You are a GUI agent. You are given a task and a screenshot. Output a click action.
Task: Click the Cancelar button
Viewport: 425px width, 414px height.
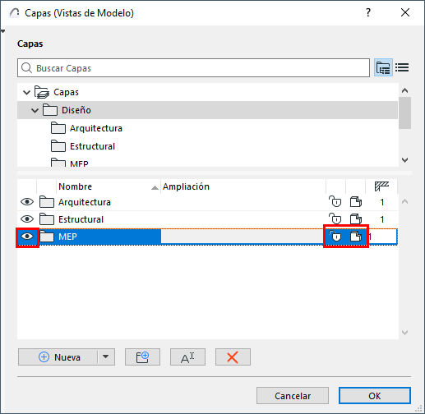[x=293, y=396]
